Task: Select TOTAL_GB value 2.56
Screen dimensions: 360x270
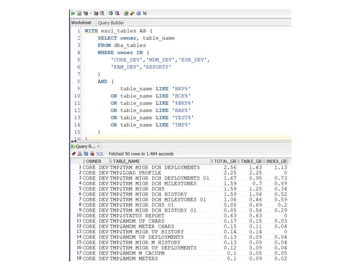Action: (x=224, y=167)
